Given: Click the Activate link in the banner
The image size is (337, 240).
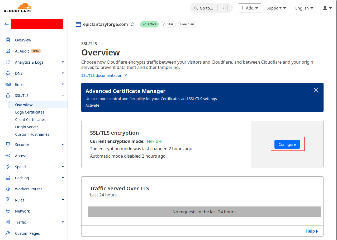Looking at the screenshot, I should tap(92, 105).
